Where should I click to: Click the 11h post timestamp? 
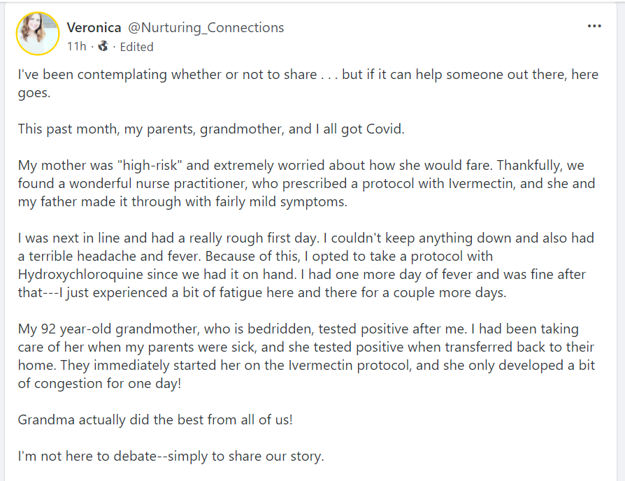tap(76, 47)
